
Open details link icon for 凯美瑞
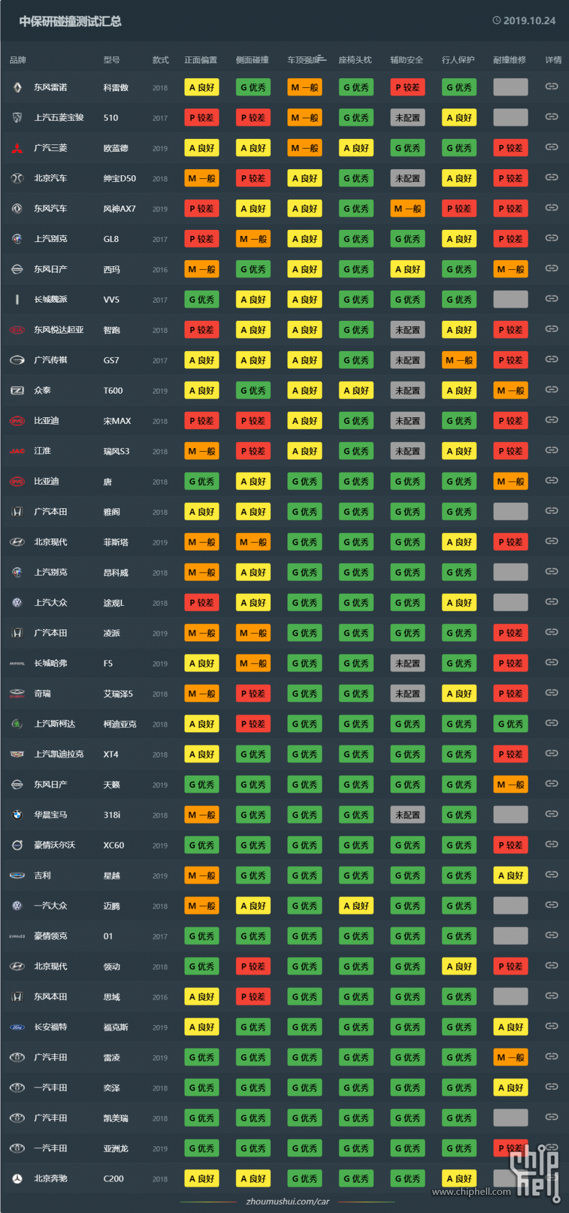(x=551, y=1118)
